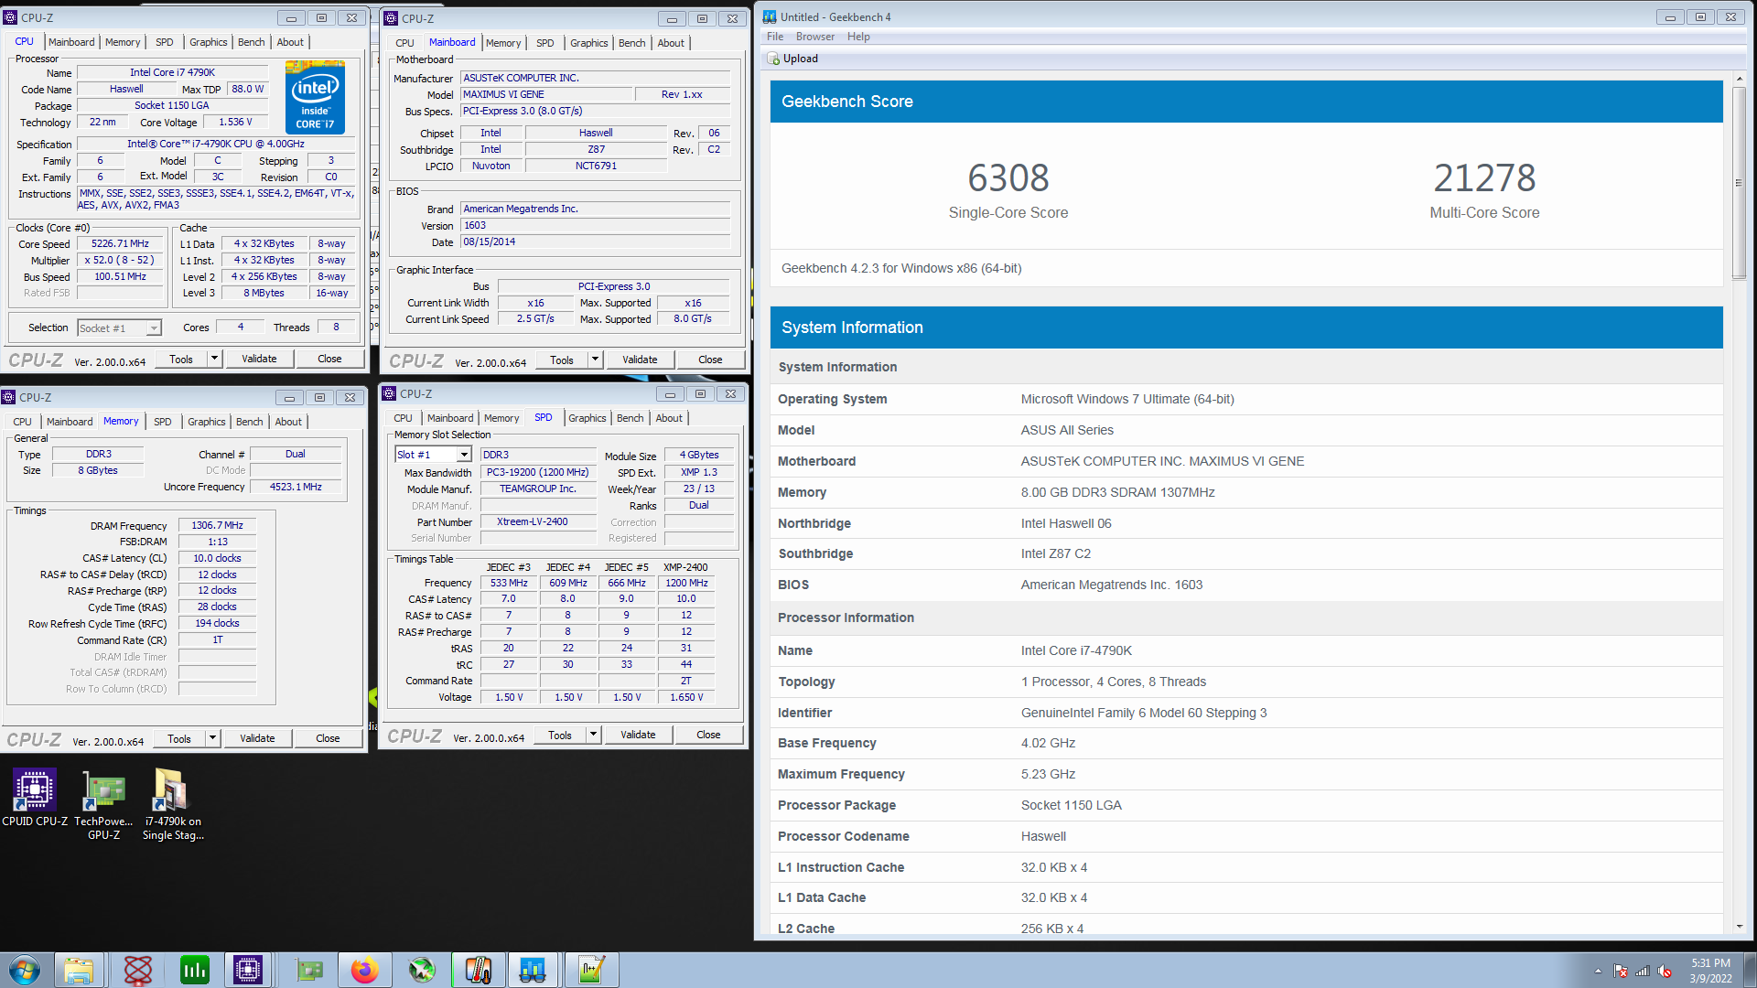Switch to Bench tab in CPU window
Image resolution: width=1757 pixels, height=988 pixels.
[x=251, y=42]
